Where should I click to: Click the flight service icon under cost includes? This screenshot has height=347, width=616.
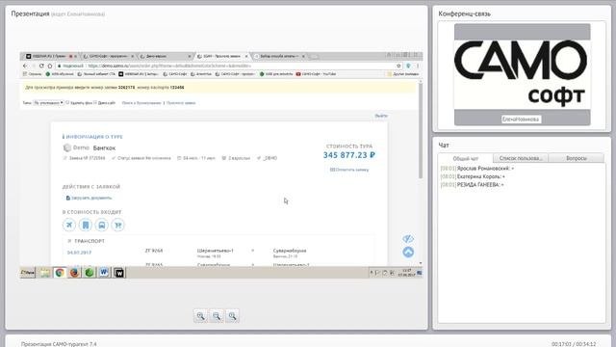tap(69, 225)
